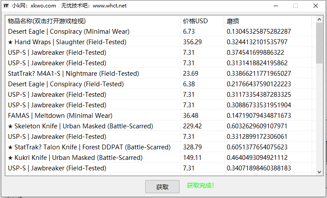Click the IT application icon in title bar
Viewport: 327px width, 198px height.
pyautogui.click(x=6, y=6)
